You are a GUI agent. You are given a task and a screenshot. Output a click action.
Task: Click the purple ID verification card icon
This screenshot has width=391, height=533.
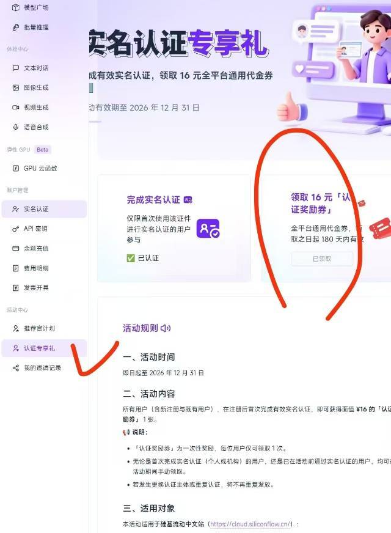coord(208,229)
